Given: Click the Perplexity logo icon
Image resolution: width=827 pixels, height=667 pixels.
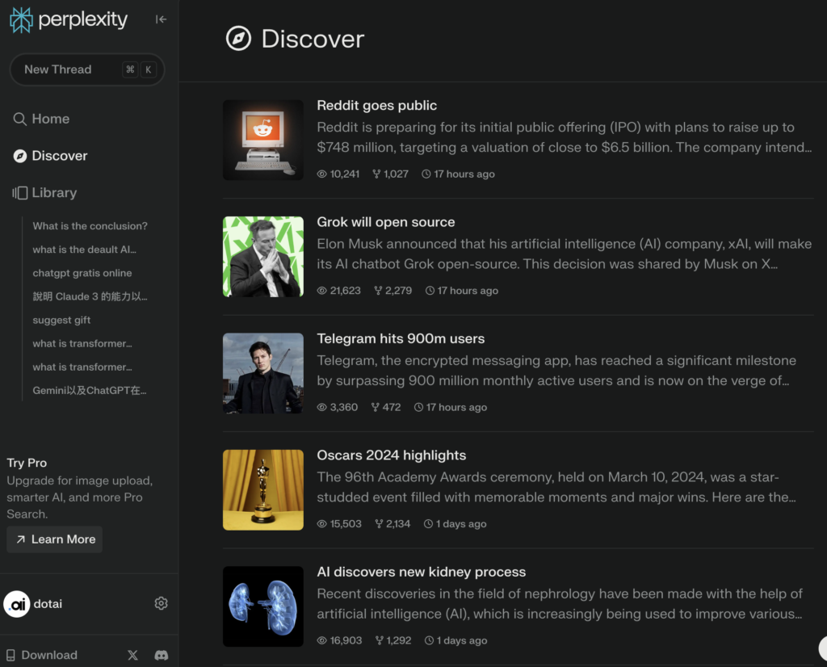Looking at the screenshot, I should (x=21, y=20).
